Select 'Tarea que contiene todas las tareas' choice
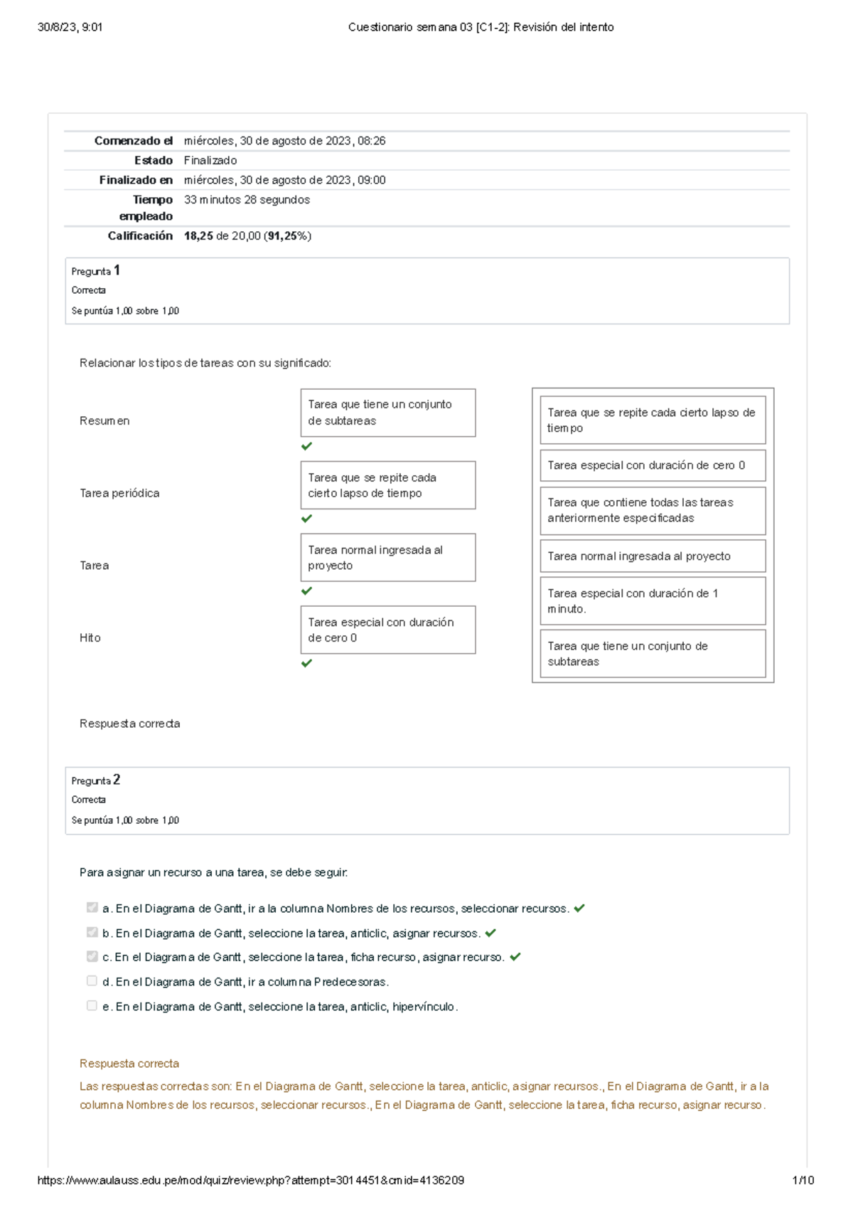This screenshot has width=853, height=1208. (653, 510)
